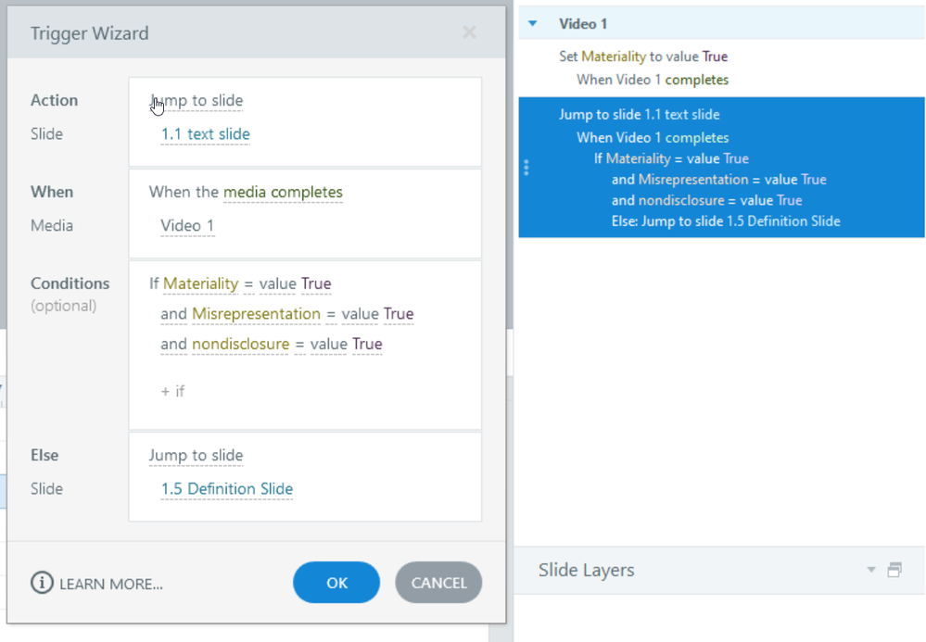Select the 'Set Materiality to value True' trigger
This screenshot has height=642, width=926.
point(643,57)
